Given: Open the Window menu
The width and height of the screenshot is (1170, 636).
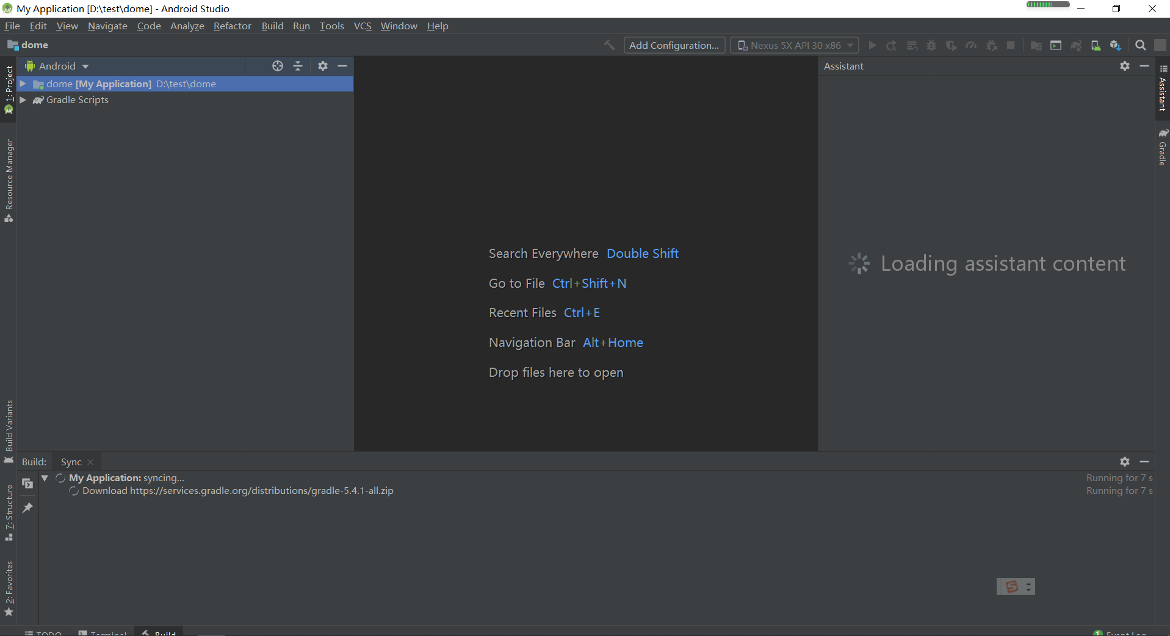Looking at the screenshot, I should (399, 26).
